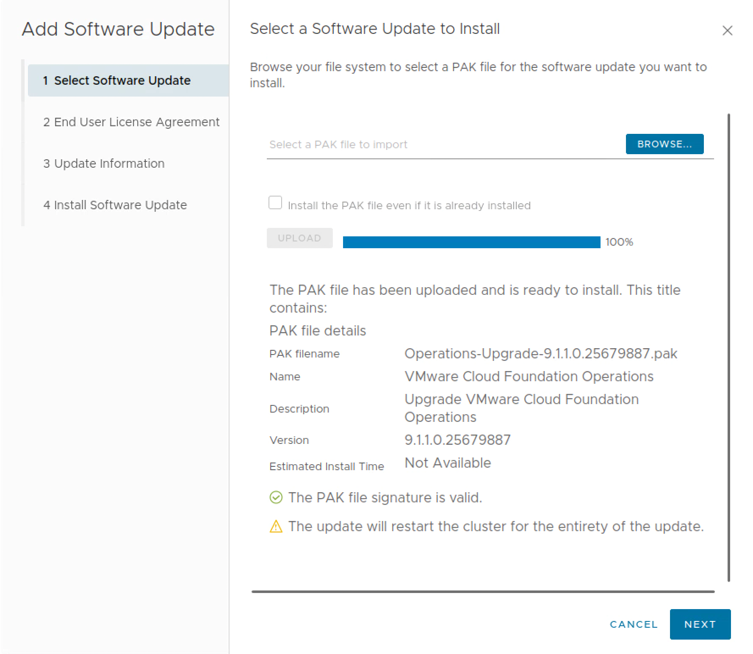Click the version value 9.1.1.0.25679887
753x654 pixels.
coord(457,440)
